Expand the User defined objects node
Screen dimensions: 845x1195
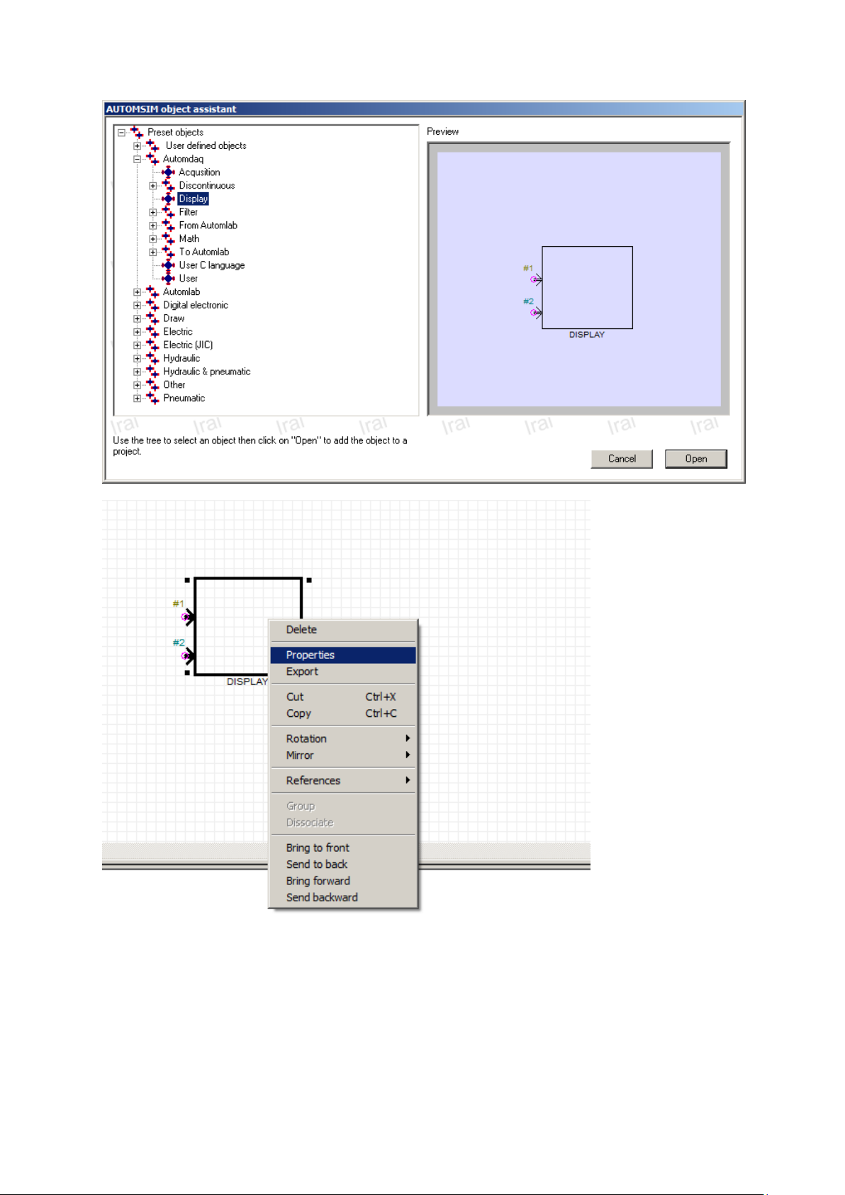point(137,146)
